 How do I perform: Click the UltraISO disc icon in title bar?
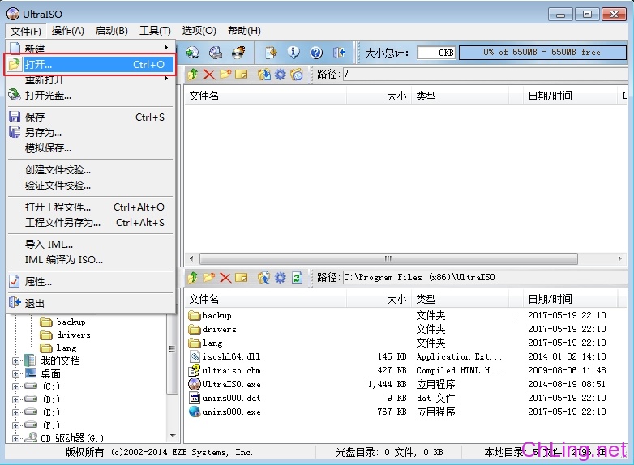click(x=13, y=14)
